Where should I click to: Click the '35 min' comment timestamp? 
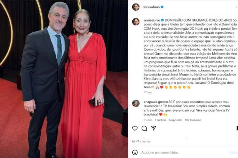[x=148, y=120]
